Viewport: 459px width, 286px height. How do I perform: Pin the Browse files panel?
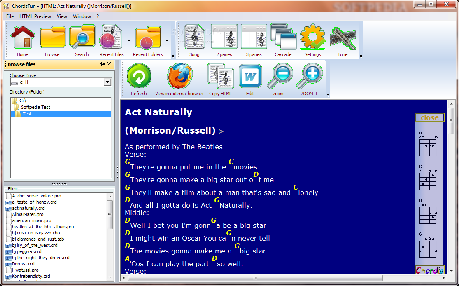[102, 64]
